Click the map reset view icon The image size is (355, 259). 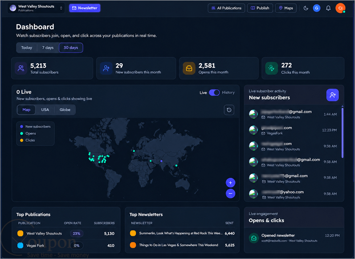pos(229,110)
